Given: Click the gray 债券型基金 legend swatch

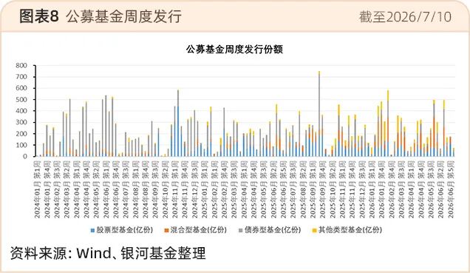Looking at the screenshot, I should coord(240,230).
